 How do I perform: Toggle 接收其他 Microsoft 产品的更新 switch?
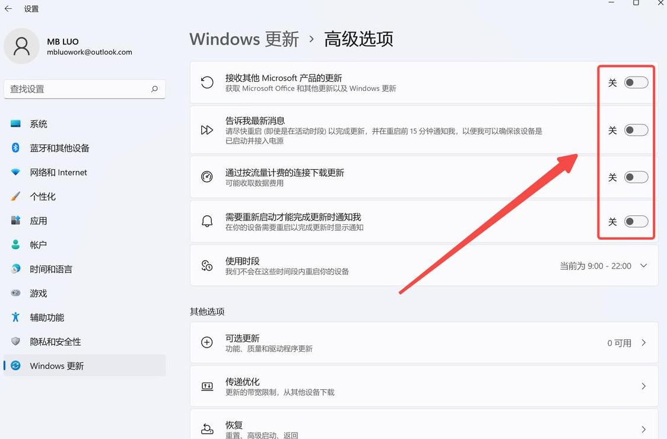pyautogui.click(x=636, y=82)
